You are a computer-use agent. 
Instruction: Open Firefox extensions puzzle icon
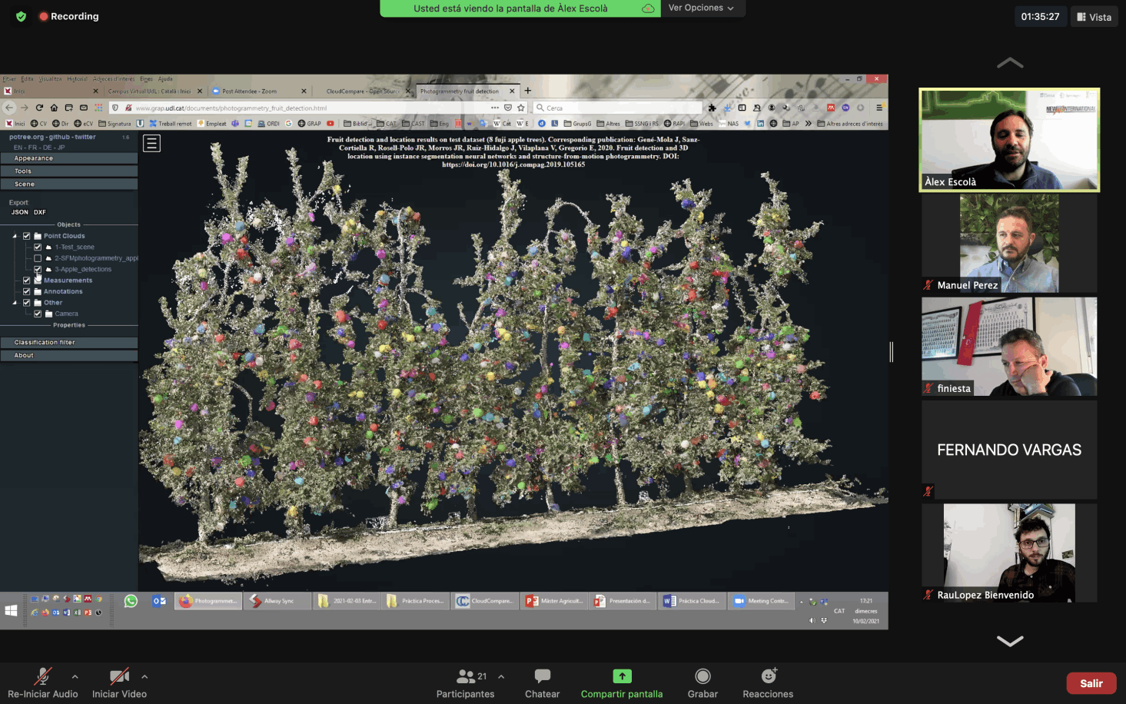pos(712,108)
